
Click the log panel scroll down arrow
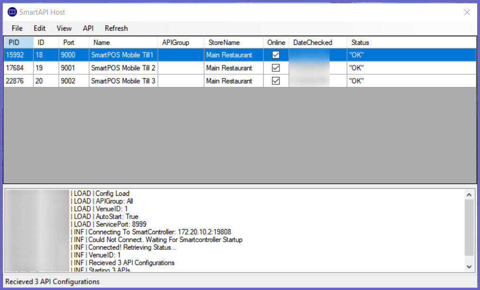click(469, 266)
